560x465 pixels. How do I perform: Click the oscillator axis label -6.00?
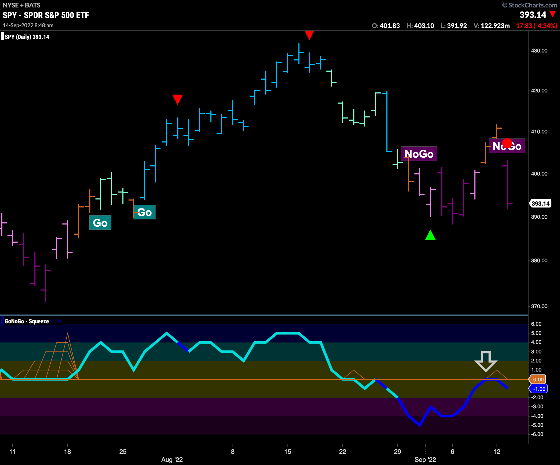click(x=537, y=434)
